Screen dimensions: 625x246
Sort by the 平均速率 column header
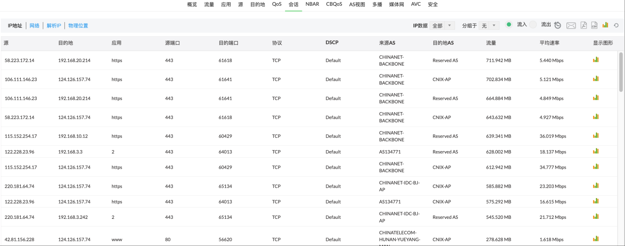(549, 43)
